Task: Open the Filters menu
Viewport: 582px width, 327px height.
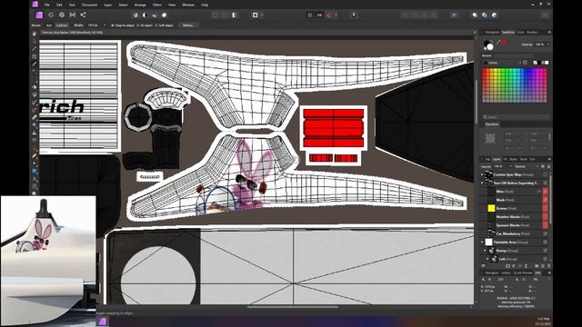Action: pos(157,5)
